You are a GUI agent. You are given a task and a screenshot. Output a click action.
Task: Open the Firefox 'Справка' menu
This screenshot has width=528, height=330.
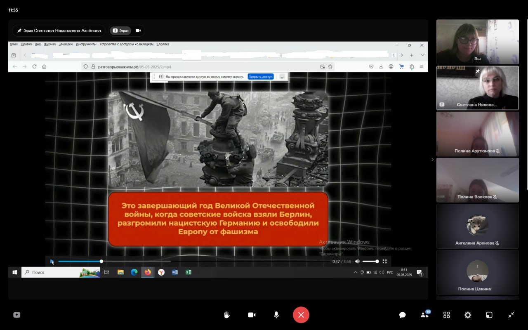coord(163,44)
